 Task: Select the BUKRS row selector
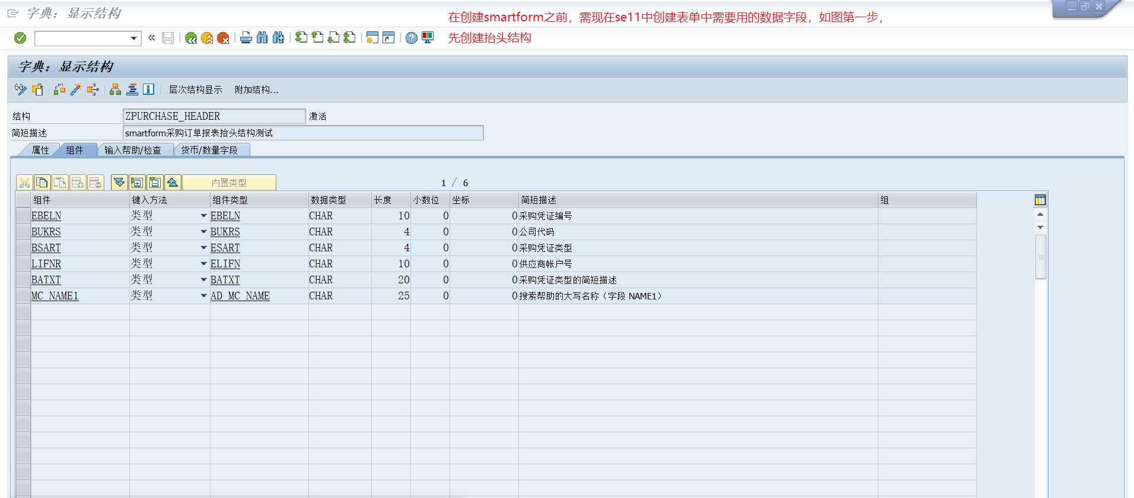(x=23, y=232)
